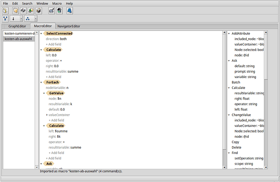Click the printer toolbar icon

point(39,11)
